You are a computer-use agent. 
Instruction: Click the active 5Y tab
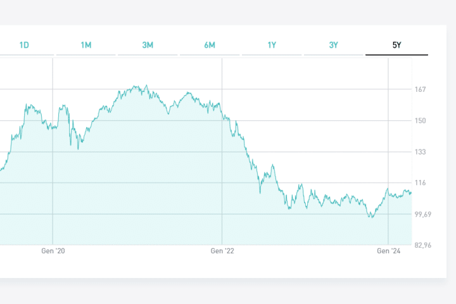(396, 45)
